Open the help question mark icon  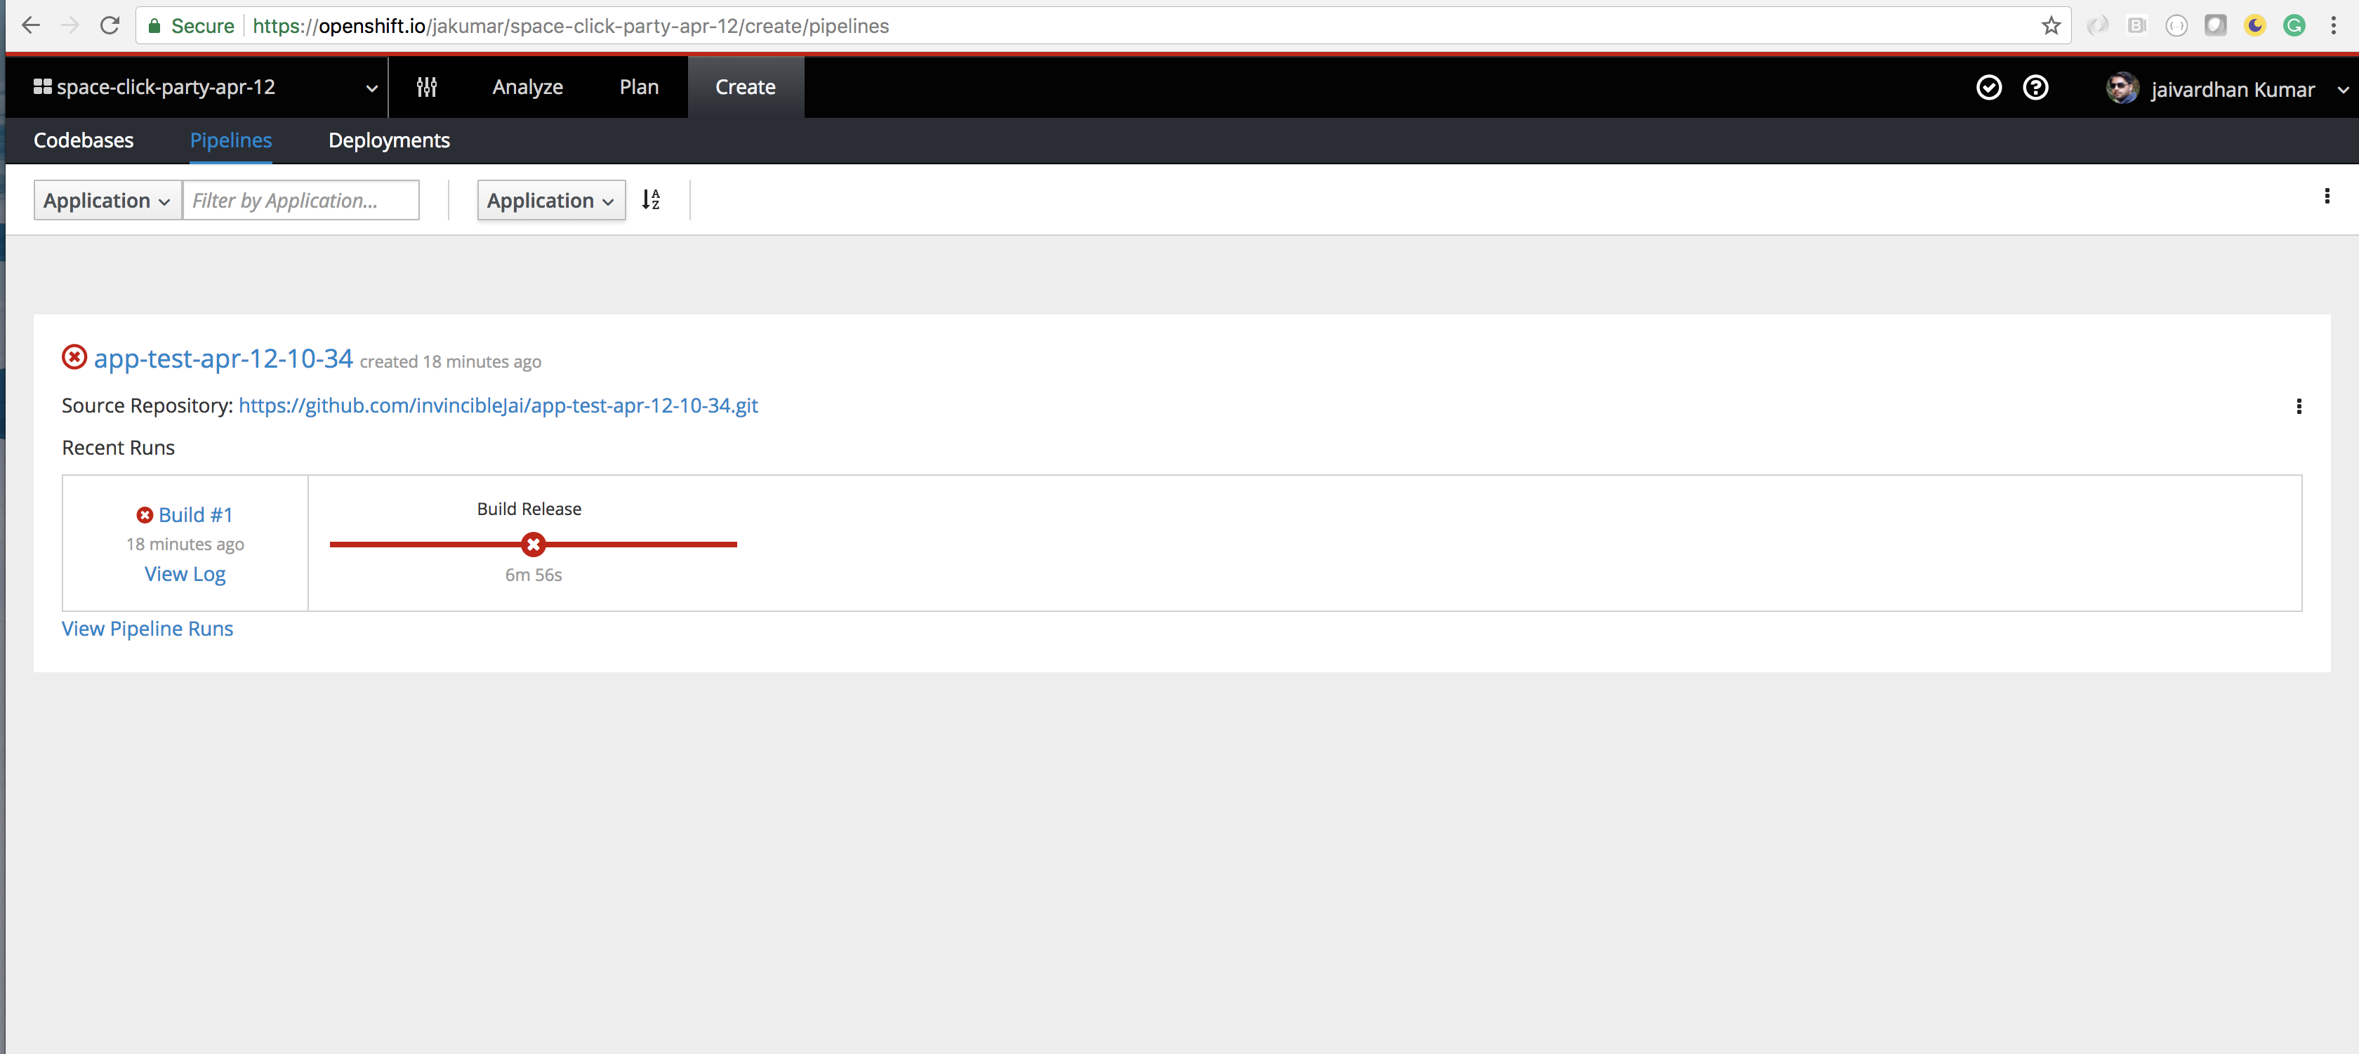2036,87
